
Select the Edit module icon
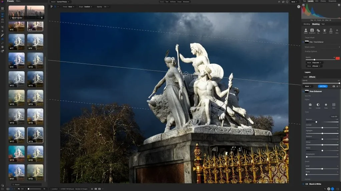(x=2, y=15)
